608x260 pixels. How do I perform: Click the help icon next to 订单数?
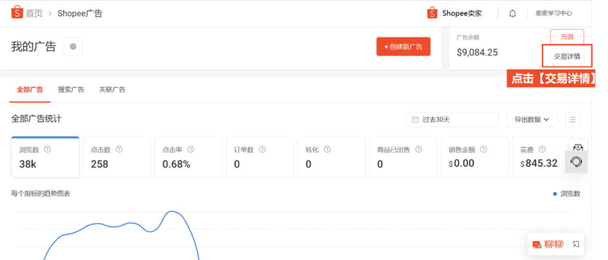262,149
